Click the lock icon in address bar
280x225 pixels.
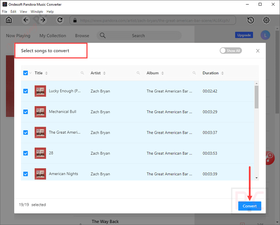75,20
